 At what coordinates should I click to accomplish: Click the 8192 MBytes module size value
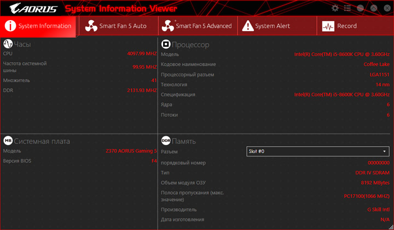coord(375,183)
